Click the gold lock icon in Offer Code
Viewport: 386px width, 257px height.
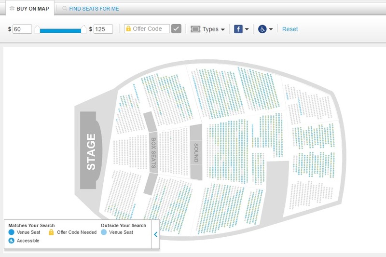pos(128,29)
